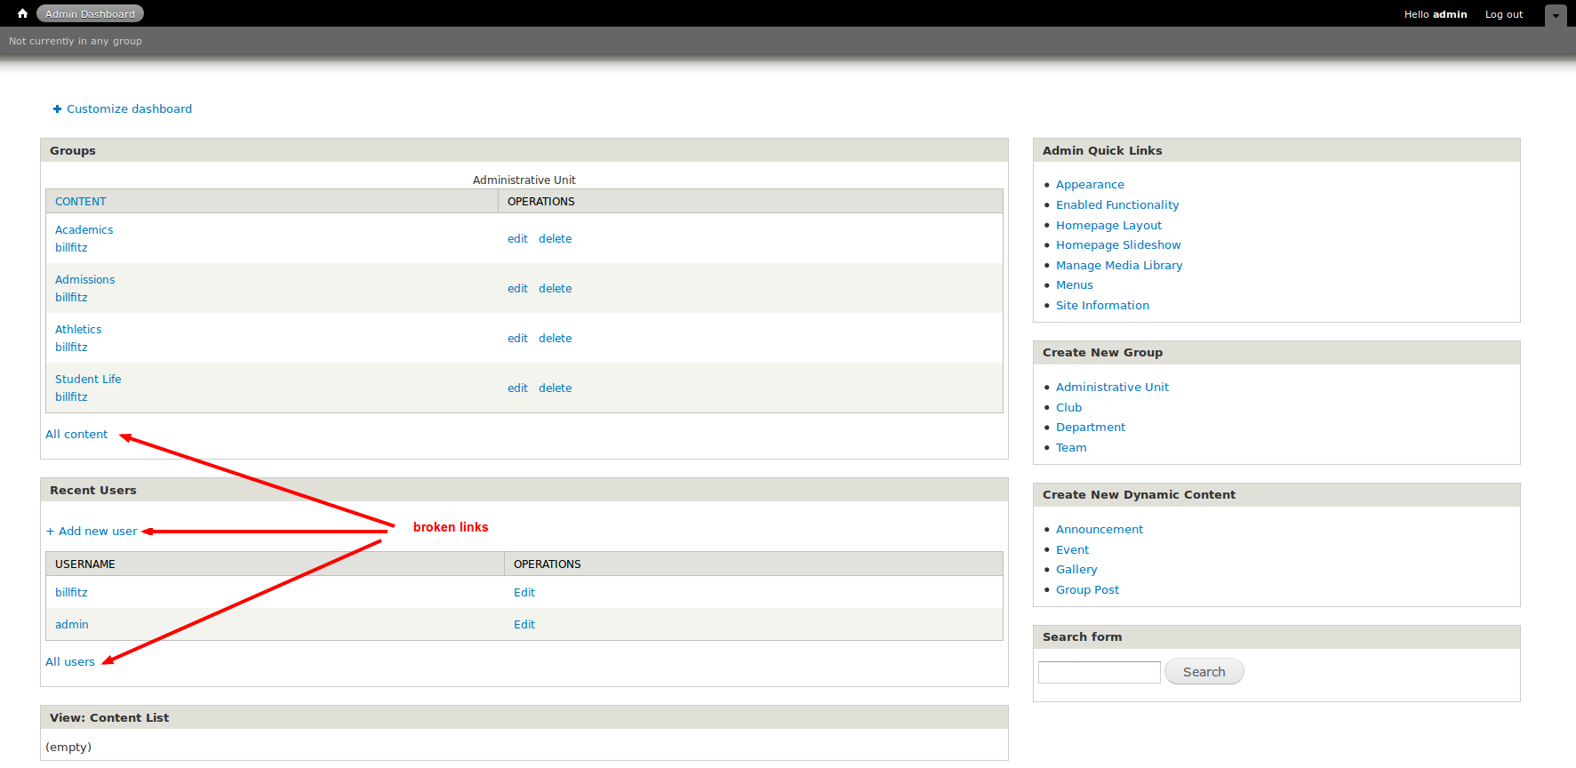Click the admin username in the header
This screenshot has width=1576, height=768.
(1450, 14)
